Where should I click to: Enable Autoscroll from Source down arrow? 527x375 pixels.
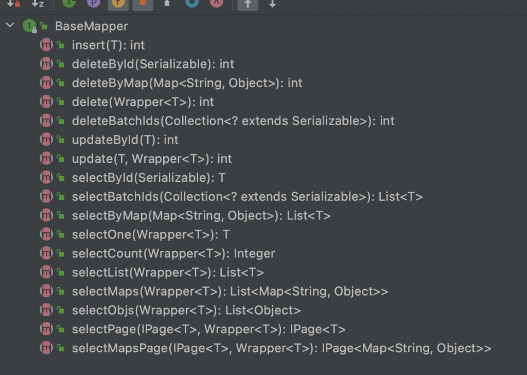[x=273, y=4]
